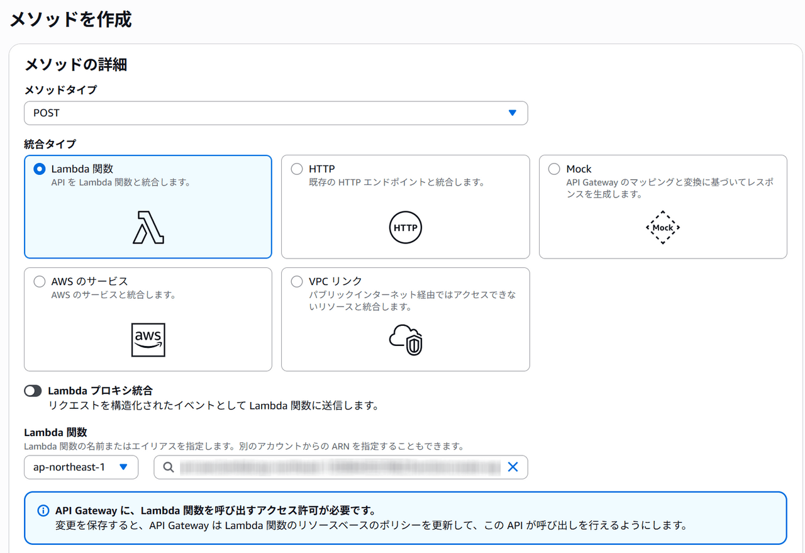Select the Lambda 関数 radio button
Viewport: 805px width, 553px height.
(40, 169)
